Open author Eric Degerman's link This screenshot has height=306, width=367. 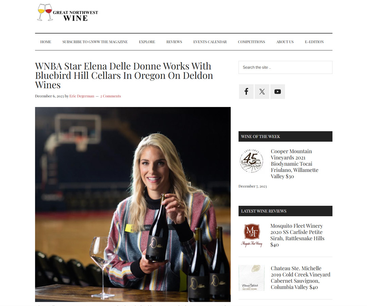pyautogui.click(x=82, y=96)
